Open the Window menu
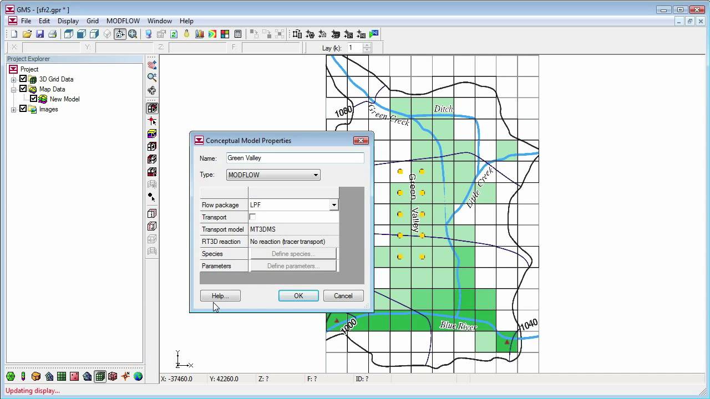710x399 pixels. pyautogui.click(x=160, y=21)
